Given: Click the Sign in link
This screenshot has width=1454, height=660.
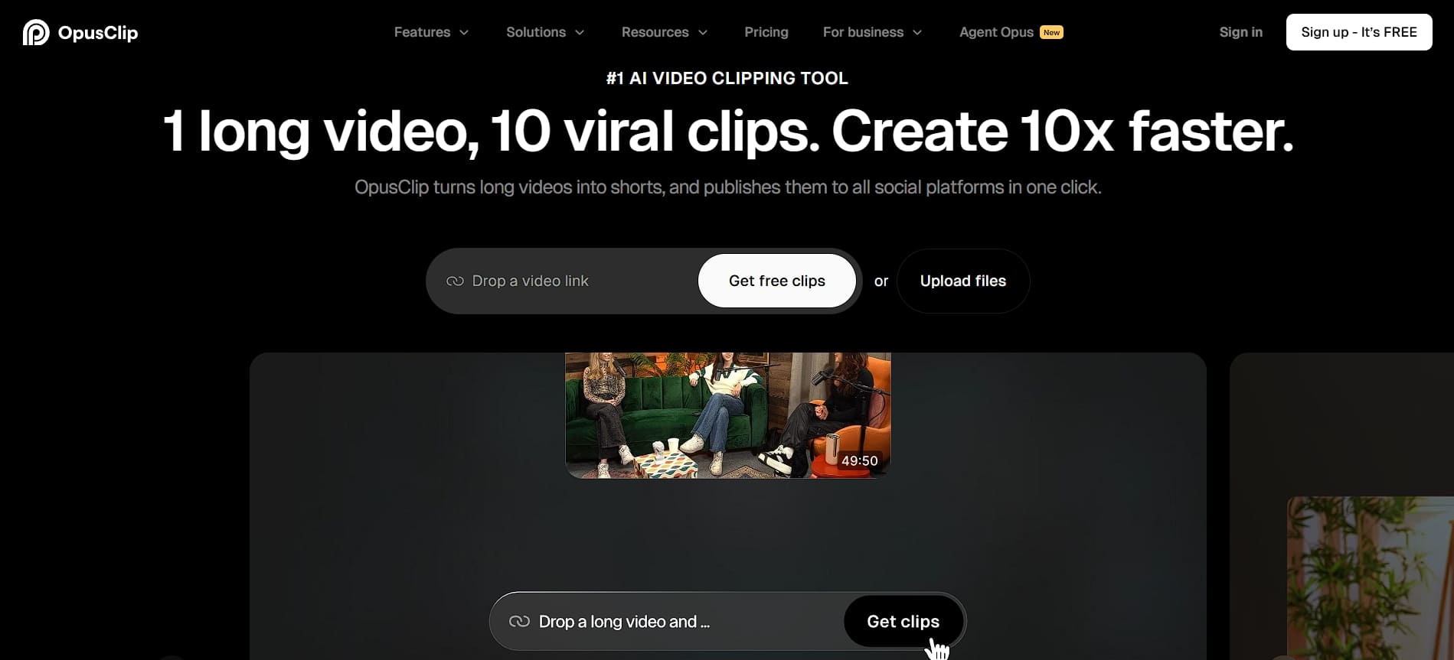Looking at the screenshot, I should tap(1240, 32).
